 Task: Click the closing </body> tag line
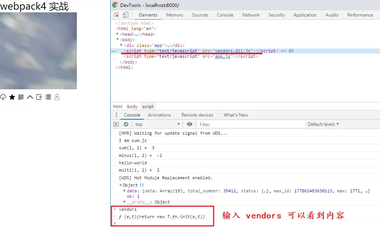[128, 62]
